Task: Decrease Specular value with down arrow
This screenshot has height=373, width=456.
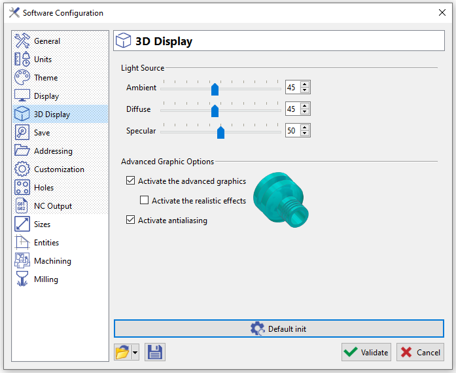Action: [305, 134]
